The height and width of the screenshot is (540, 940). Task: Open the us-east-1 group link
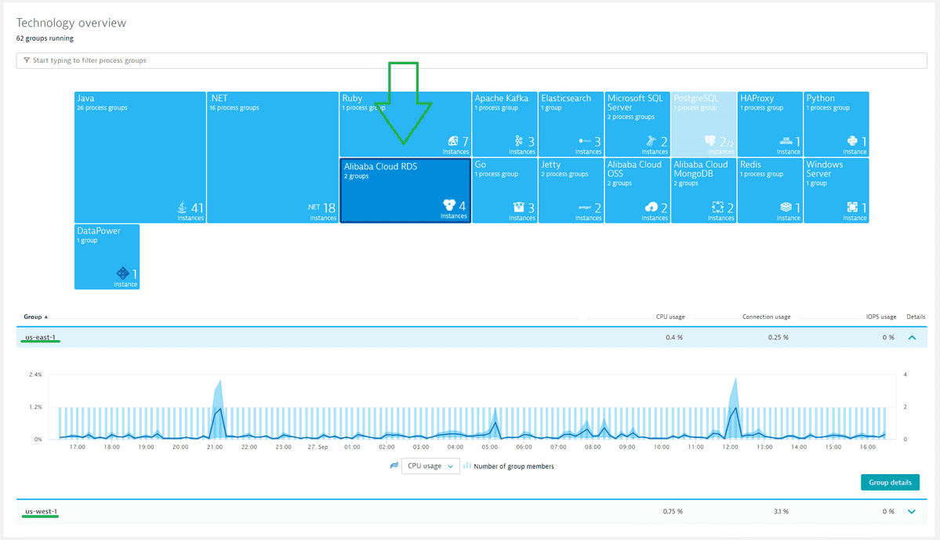tap(39, 336)
